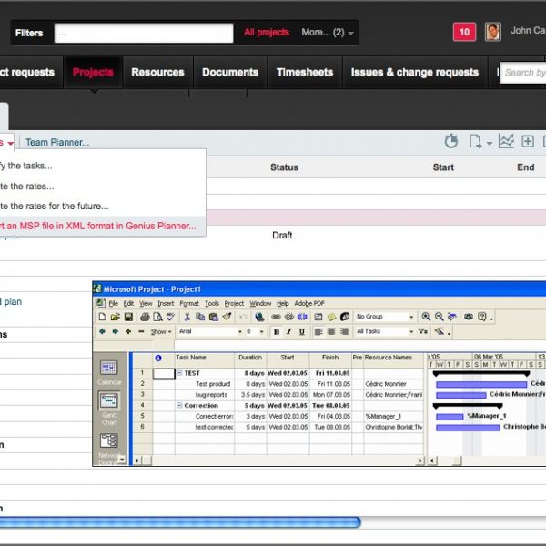This screenshot has height=546, width=546.
Task: Toggle Italic in Microsoft Project toolbar
Action: [289, 331]
